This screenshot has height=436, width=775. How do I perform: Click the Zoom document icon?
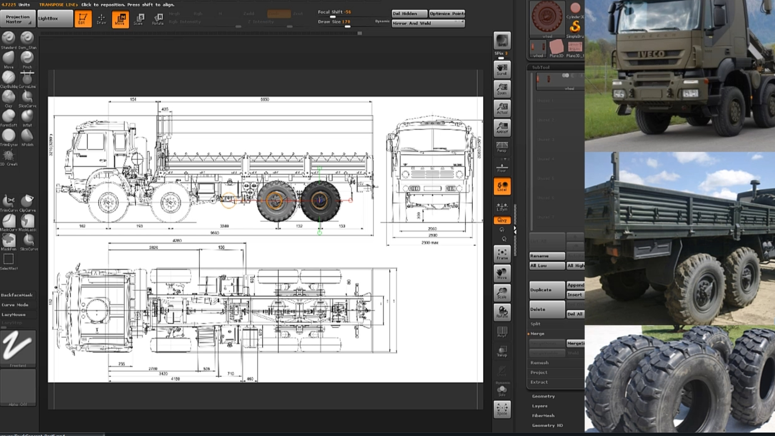pyautogui.click(x=502, y=89)
